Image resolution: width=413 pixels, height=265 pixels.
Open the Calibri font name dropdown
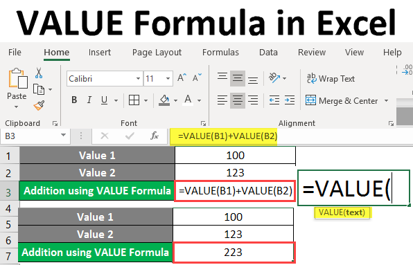click(x=138, y=78)
